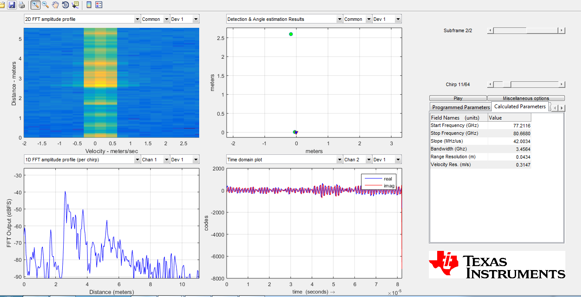Open the Dev 1 dropdown above the 2D FFT plot

pyautogui.click(x=185, y=19)
